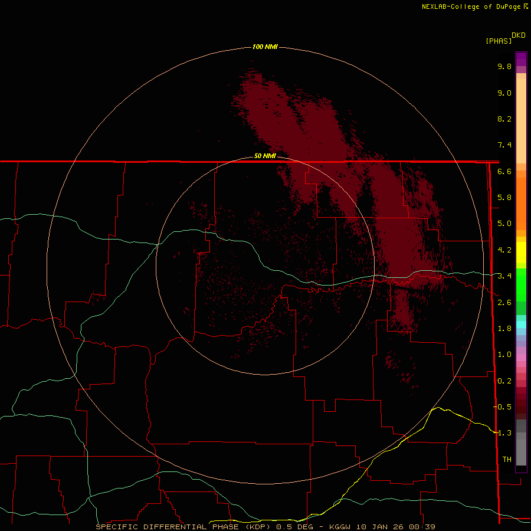Click the light peach swatch in the color bar

521,121
